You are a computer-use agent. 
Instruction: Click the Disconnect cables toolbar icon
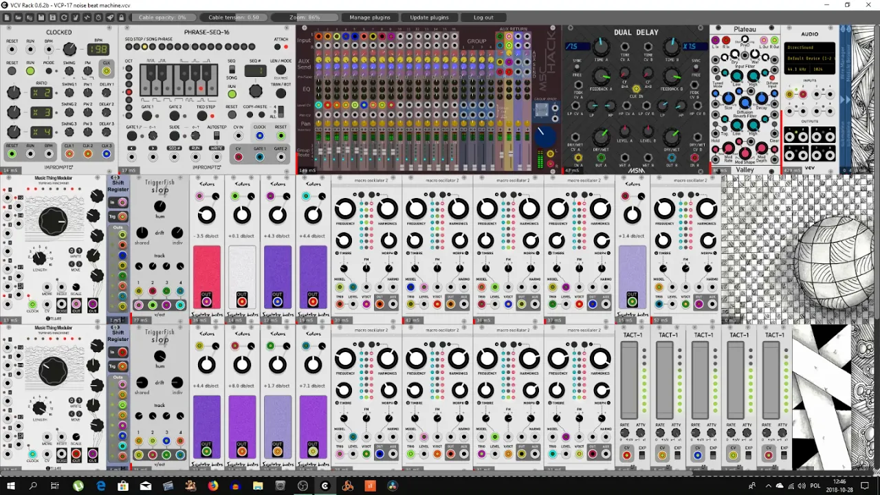(x=76, y=17)
